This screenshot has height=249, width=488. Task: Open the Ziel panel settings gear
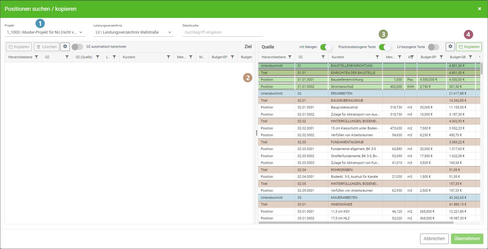click(65, 47)
